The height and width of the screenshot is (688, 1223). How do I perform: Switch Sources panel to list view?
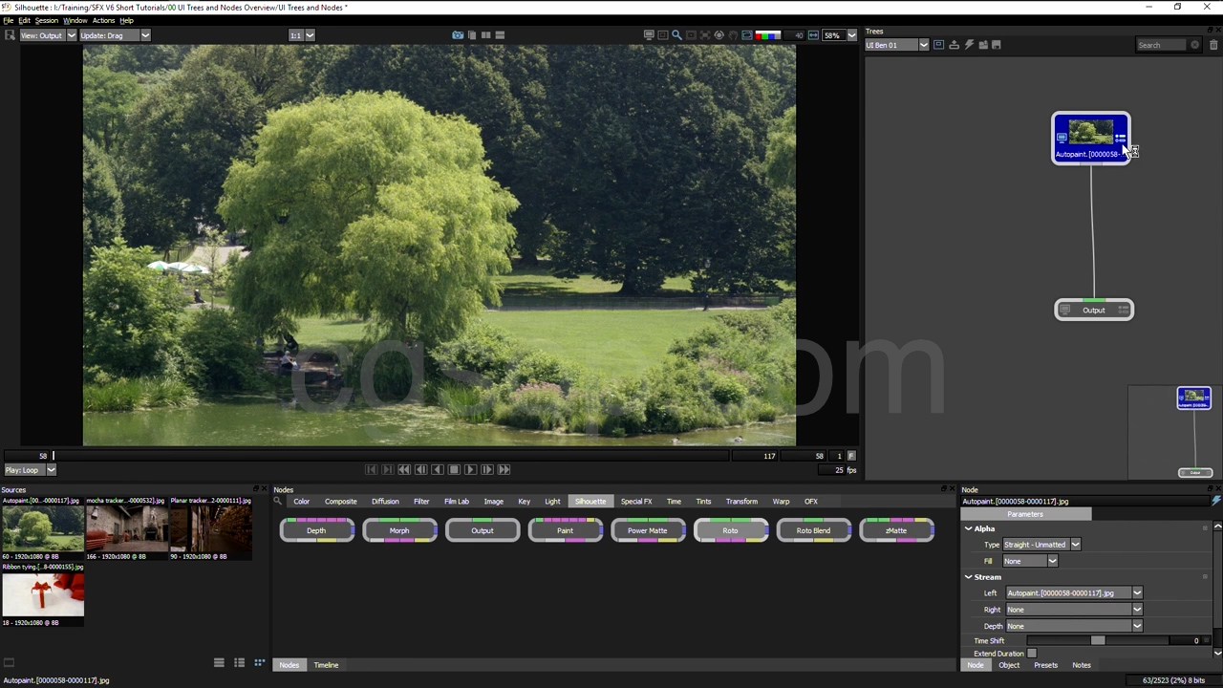[219, 663]
